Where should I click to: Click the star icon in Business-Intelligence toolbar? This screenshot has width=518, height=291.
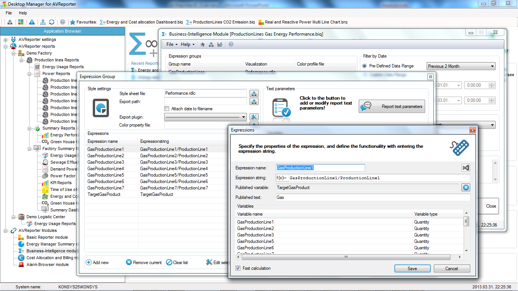tap(202, 44)
